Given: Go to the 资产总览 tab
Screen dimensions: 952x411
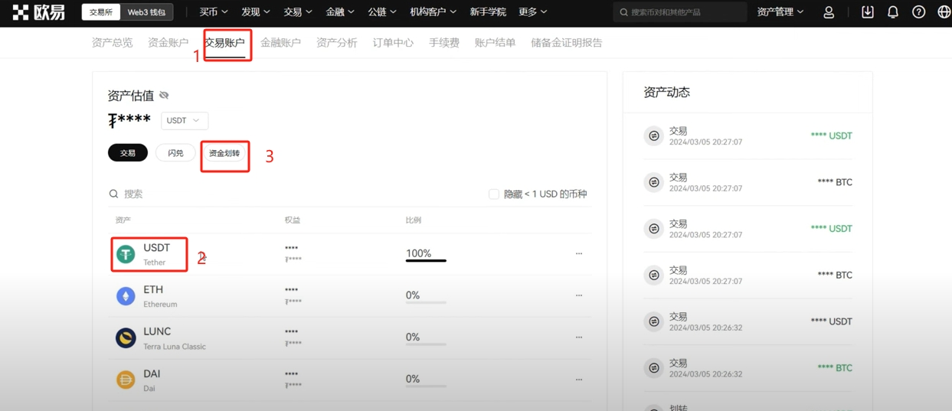Looking at the screenshot, I should point(112,43).
